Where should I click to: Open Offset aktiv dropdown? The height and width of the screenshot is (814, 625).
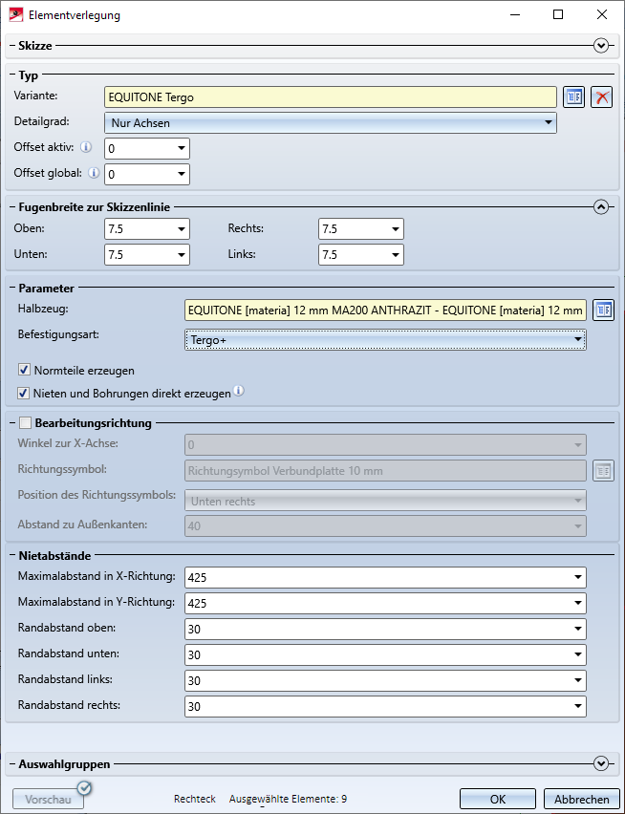pyautogui.click(x=182, y=148)
